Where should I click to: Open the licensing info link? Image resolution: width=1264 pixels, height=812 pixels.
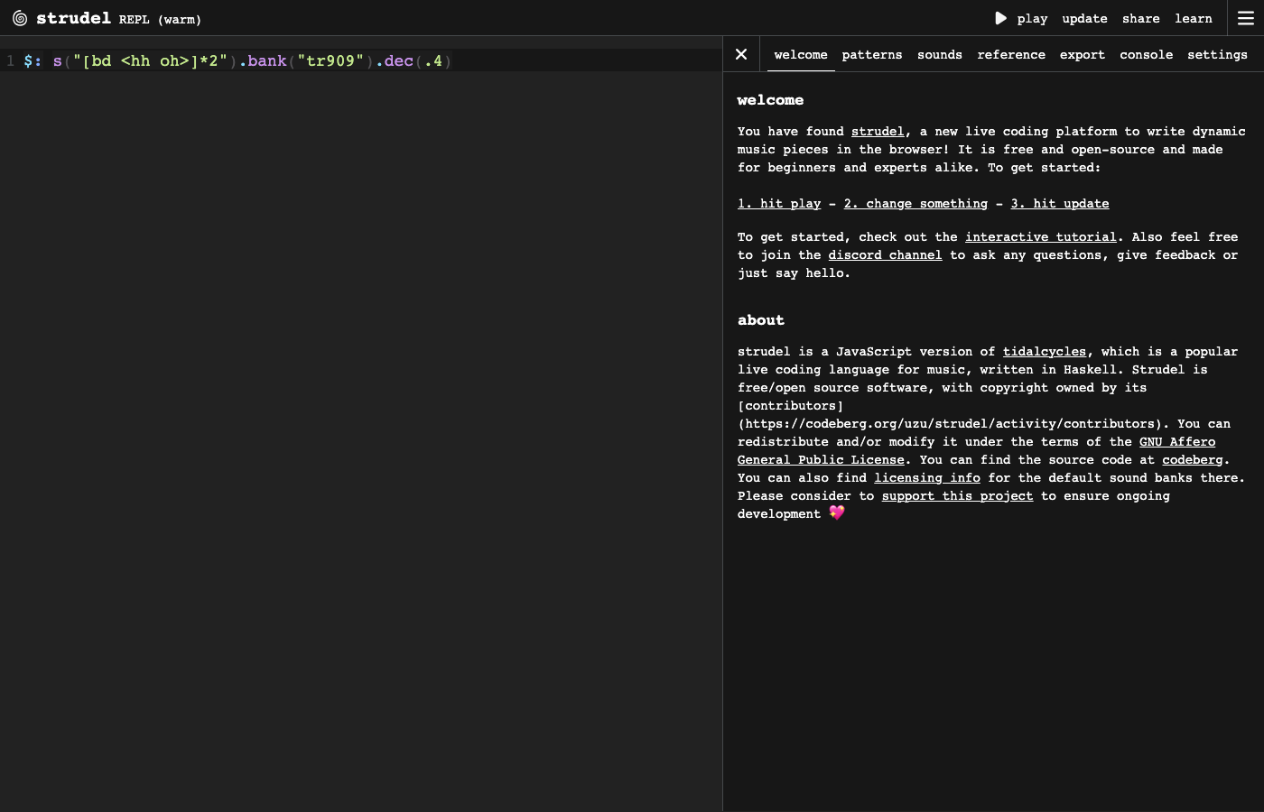pyautogui.click(x=927, y=478)
